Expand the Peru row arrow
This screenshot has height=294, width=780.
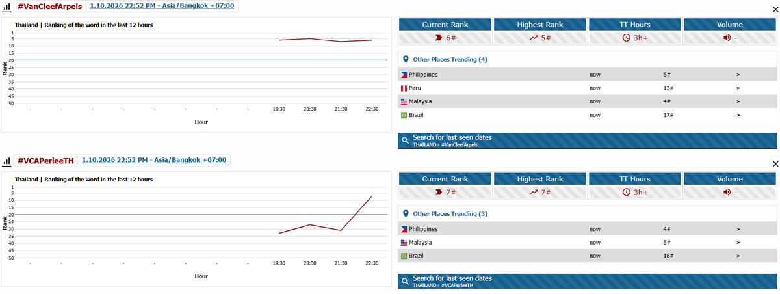738,88
